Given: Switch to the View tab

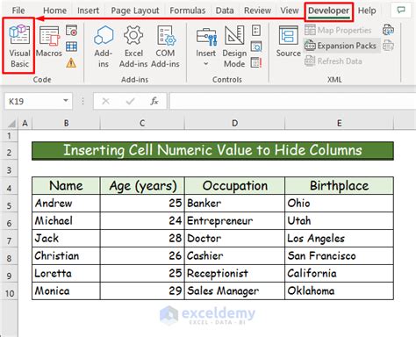Looking at the screenshot, I should click(x=290, y=11).
